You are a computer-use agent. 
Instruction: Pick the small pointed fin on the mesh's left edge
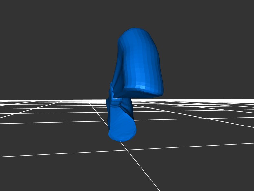(111, 85)
